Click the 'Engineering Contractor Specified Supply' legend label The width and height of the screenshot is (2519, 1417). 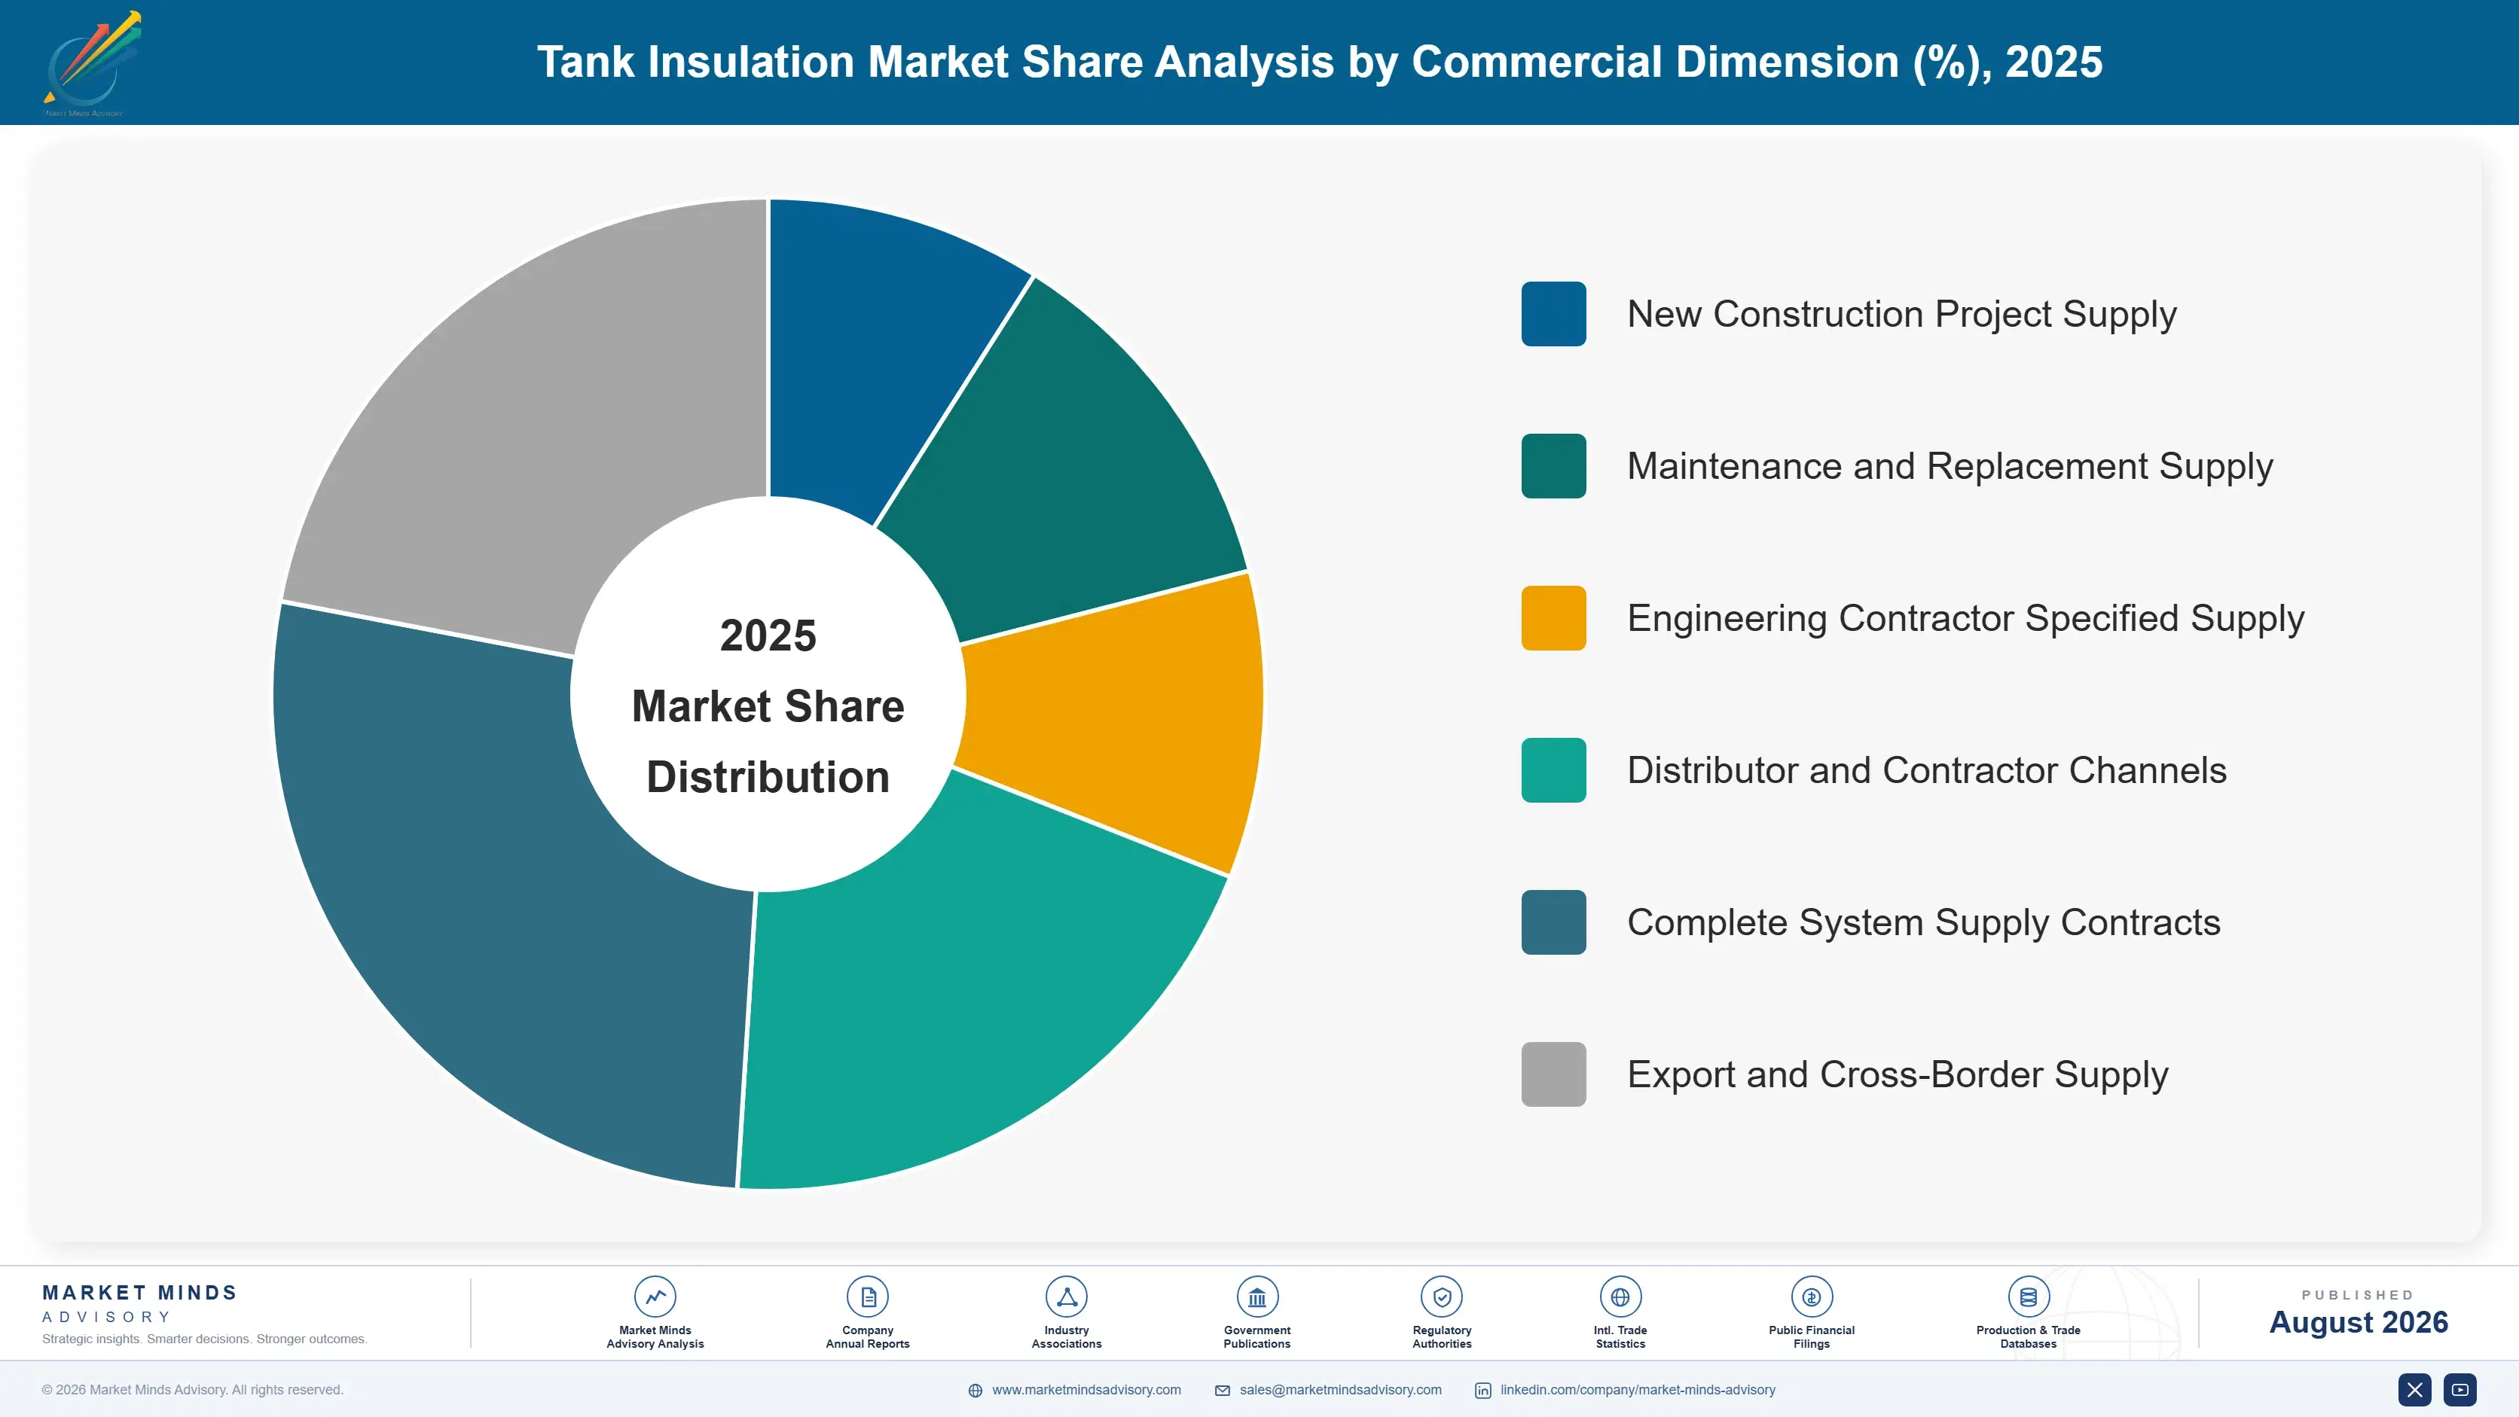1965,619
